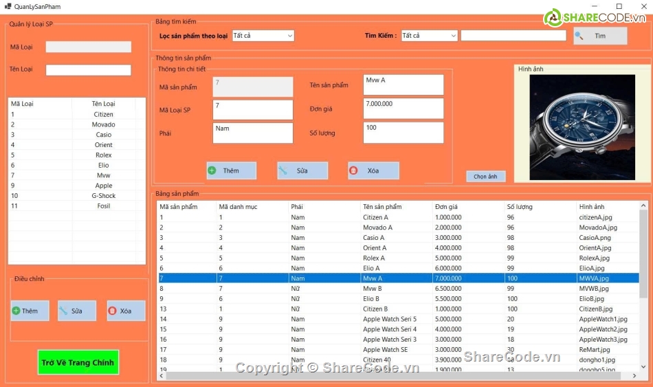Click Đơn giá column header in table
Viewport: 653px width, 387px height.
tap(468, 207)
